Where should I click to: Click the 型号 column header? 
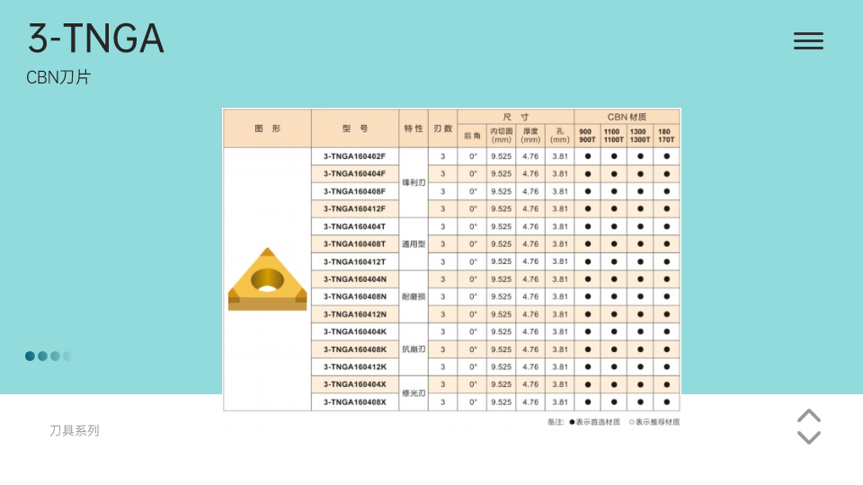pos(355,128)
